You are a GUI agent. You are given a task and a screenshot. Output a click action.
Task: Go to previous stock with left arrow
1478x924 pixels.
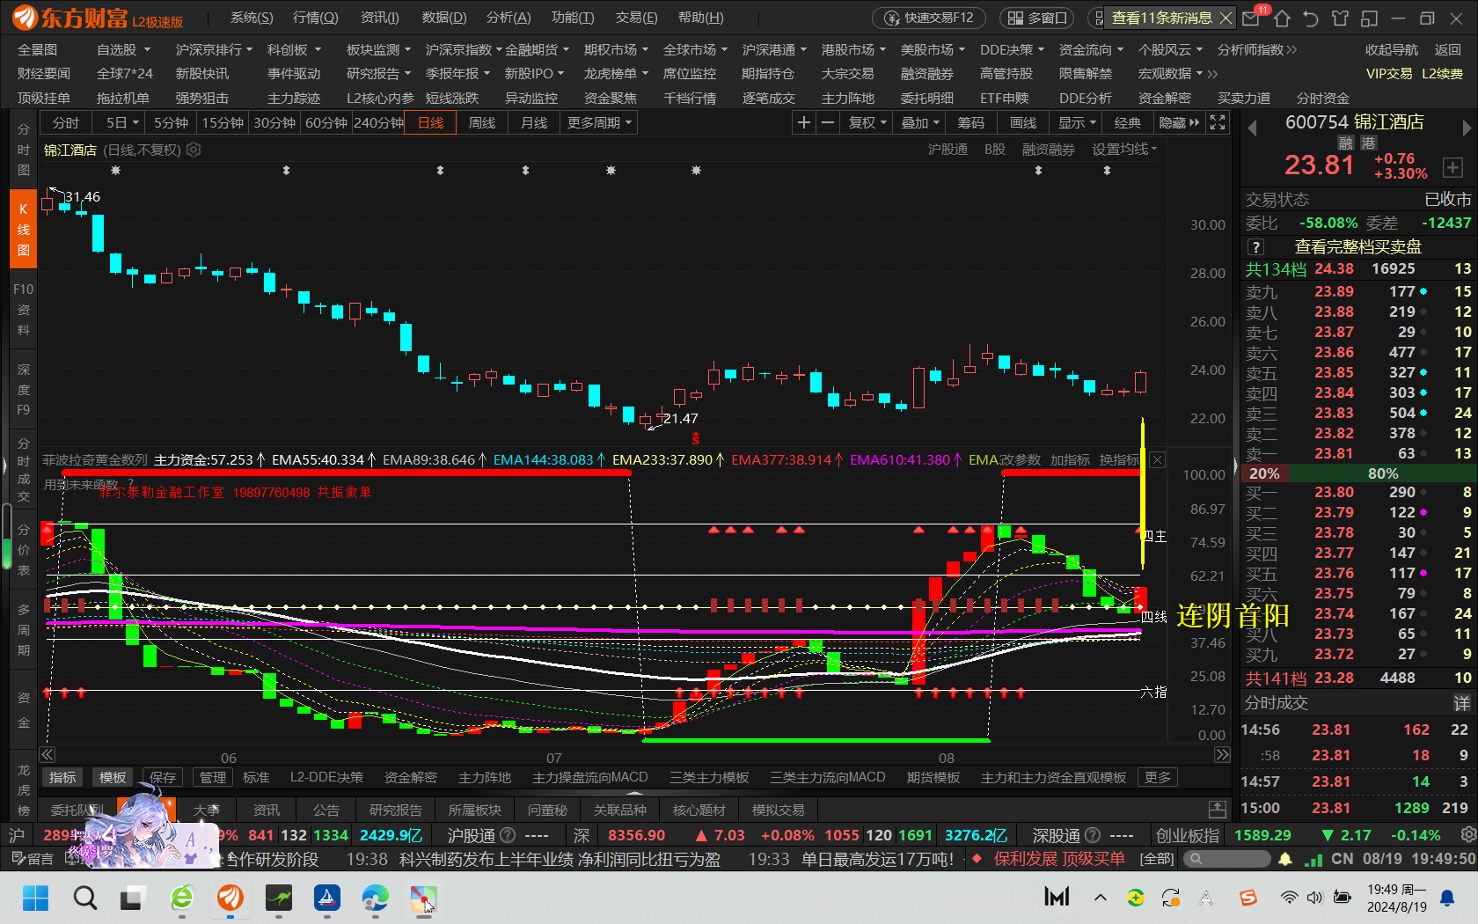coord(1252,128)
